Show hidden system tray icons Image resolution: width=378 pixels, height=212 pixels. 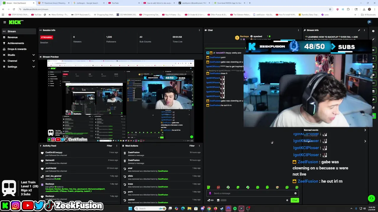351,208
